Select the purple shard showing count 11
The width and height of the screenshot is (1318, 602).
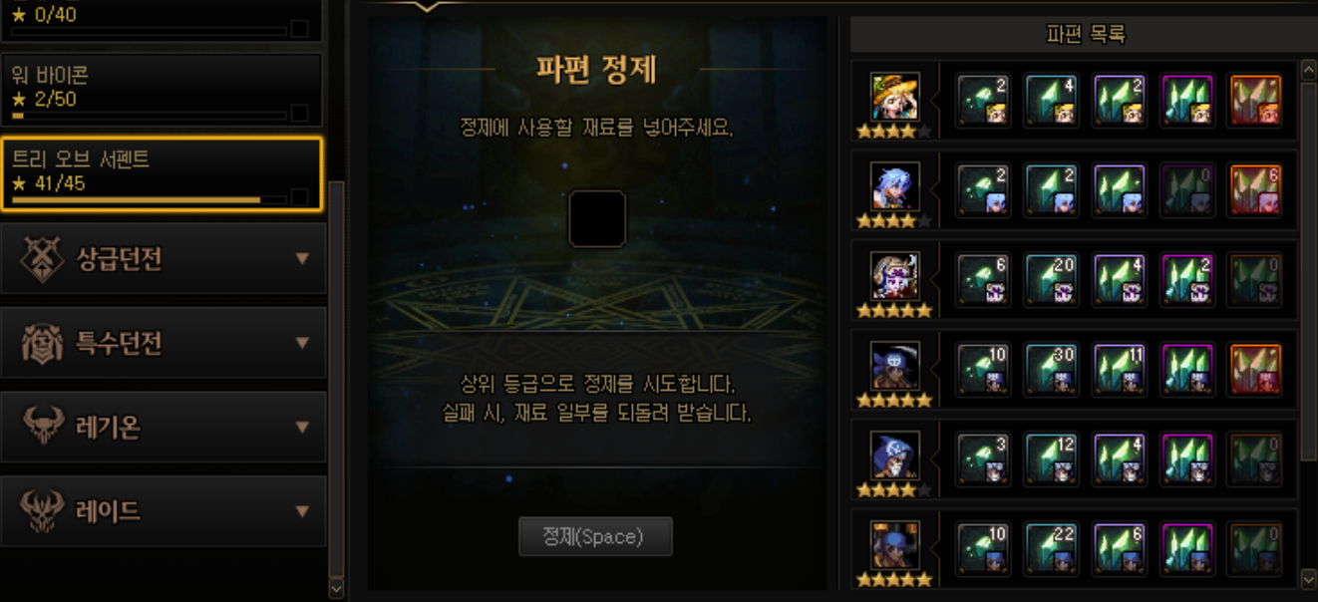click(1119, 369)
